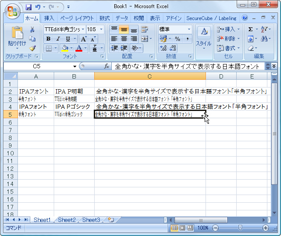Open the Help question mark

[245, 18]
